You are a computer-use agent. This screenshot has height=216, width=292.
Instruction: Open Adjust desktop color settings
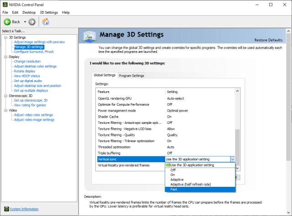click(x=35, y=66)
